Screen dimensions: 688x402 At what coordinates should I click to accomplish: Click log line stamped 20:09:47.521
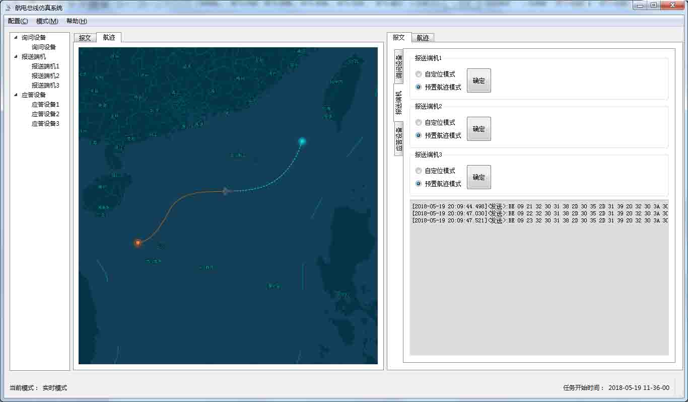(x=540, y=220)
